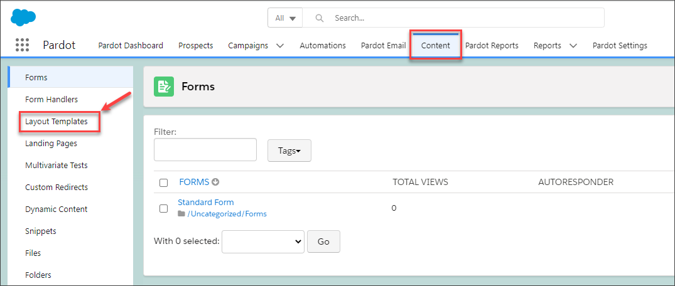Open Landing Pages in sidebar

tap(51, 143)
